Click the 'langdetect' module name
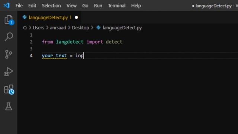 [x=70, y=42]
